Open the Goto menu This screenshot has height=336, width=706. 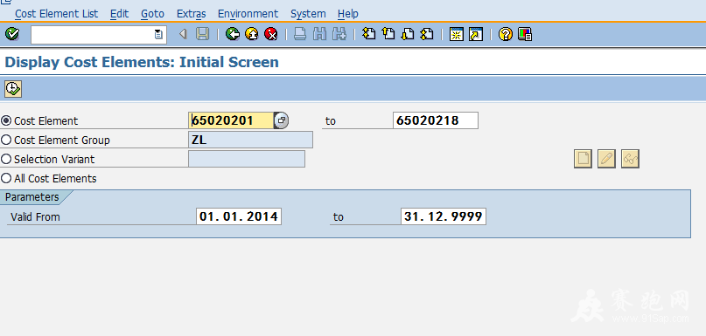pyautogui.click(x=152, y=14)
